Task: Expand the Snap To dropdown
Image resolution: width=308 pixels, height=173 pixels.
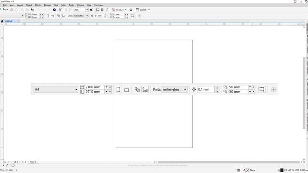Action: pos(126,10)
